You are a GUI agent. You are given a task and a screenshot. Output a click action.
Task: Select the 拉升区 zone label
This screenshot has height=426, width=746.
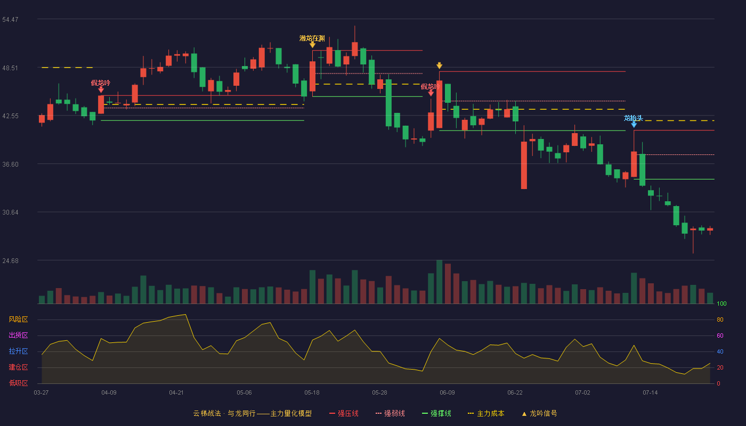[x=18, y=351]
